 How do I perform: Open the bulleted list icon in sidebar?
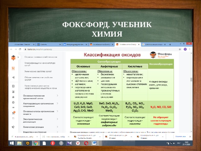point(13,108)
